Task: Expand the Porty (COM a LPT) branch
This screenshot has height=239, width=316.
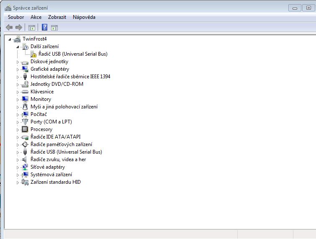Action: pyautogui.click(x=18, y=122)
